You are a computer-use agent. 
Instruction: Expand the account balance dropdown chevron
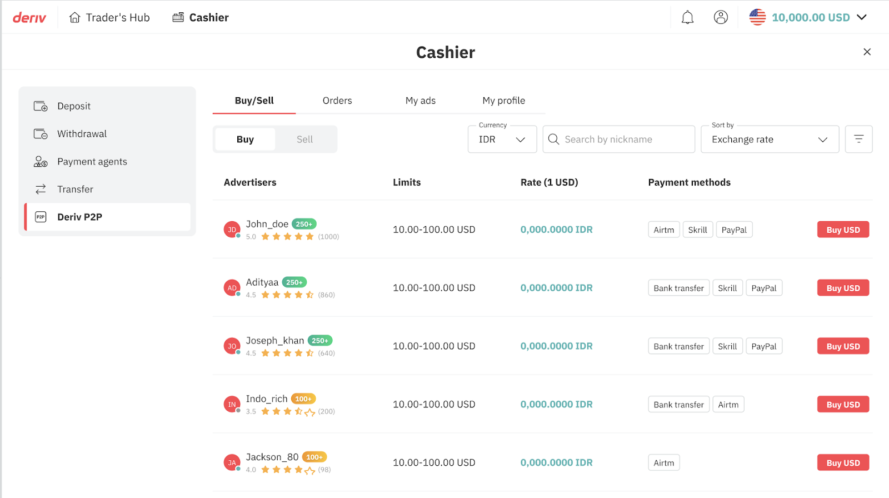click(x=862, y=17)
